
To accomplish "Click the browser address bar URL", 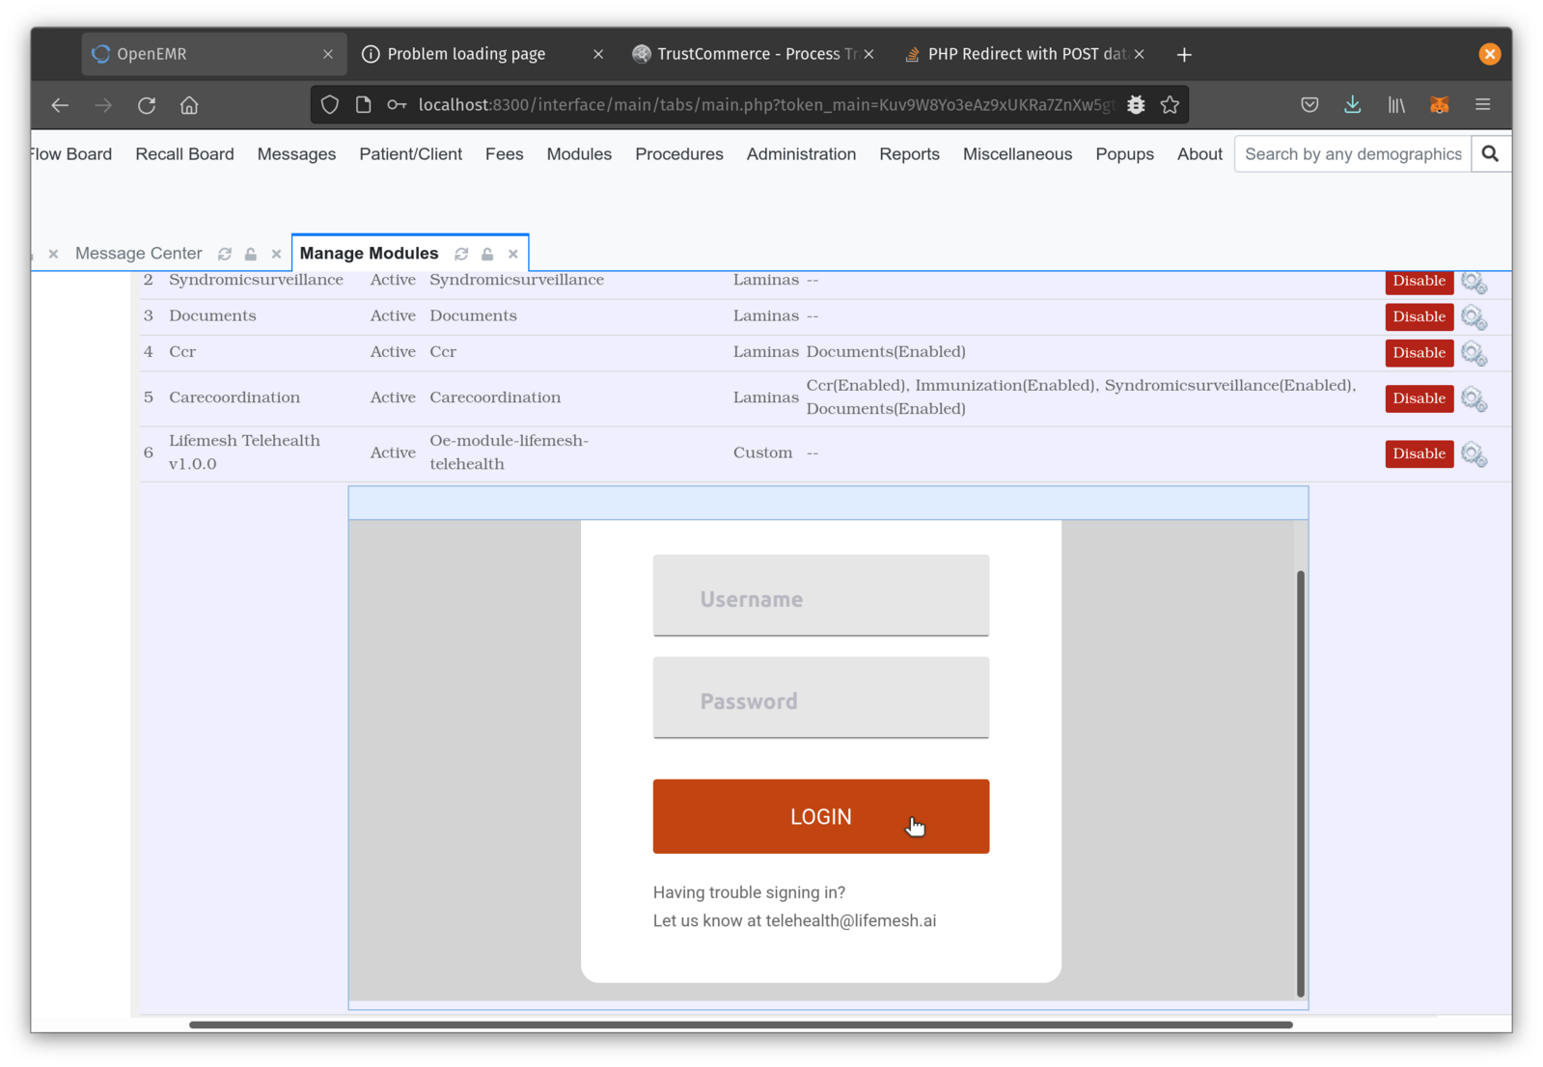I will [x=766, y=105].
